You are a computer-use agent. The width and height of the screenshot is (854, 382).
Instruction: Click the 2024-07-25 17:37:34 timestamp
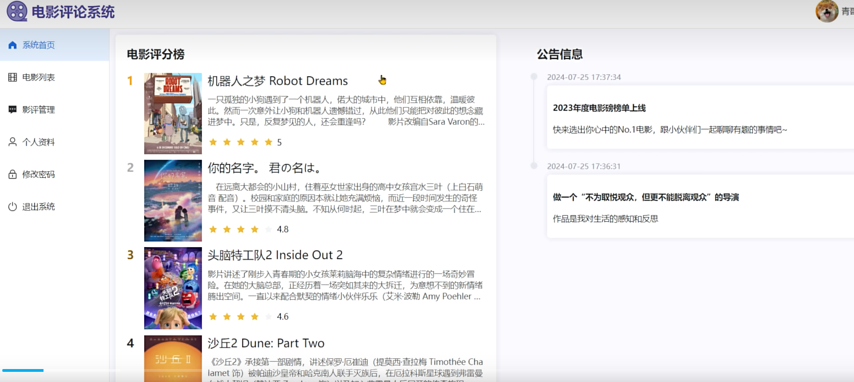584,77
